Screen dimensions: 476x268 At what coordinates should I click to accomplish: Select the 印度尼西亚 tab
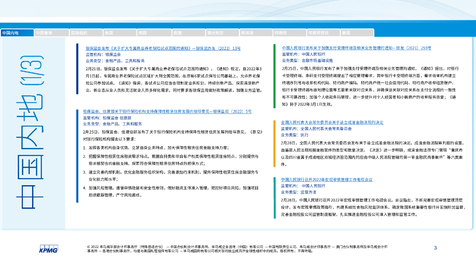[x=323, y=33]
